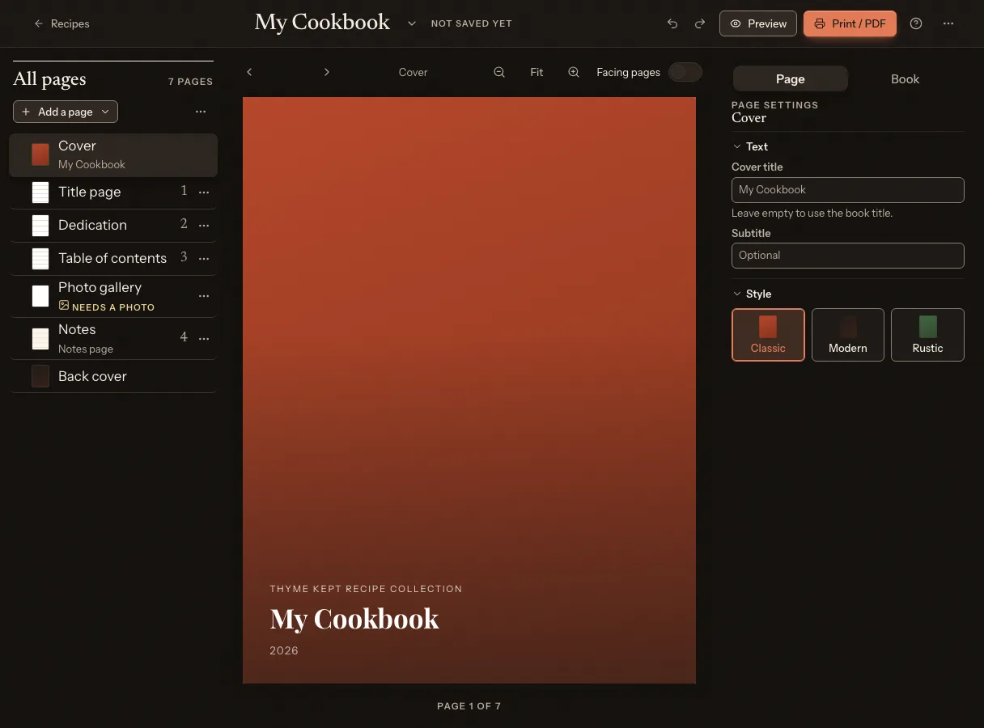The image size is (984, 728).
Task: Select the Cover page in the list
Action: click(x=113, y=154)
